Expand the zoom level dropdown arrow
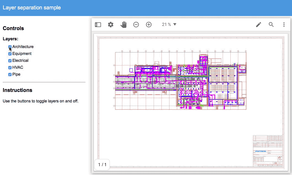Screen dimensions: 292x175 [175, 25]
